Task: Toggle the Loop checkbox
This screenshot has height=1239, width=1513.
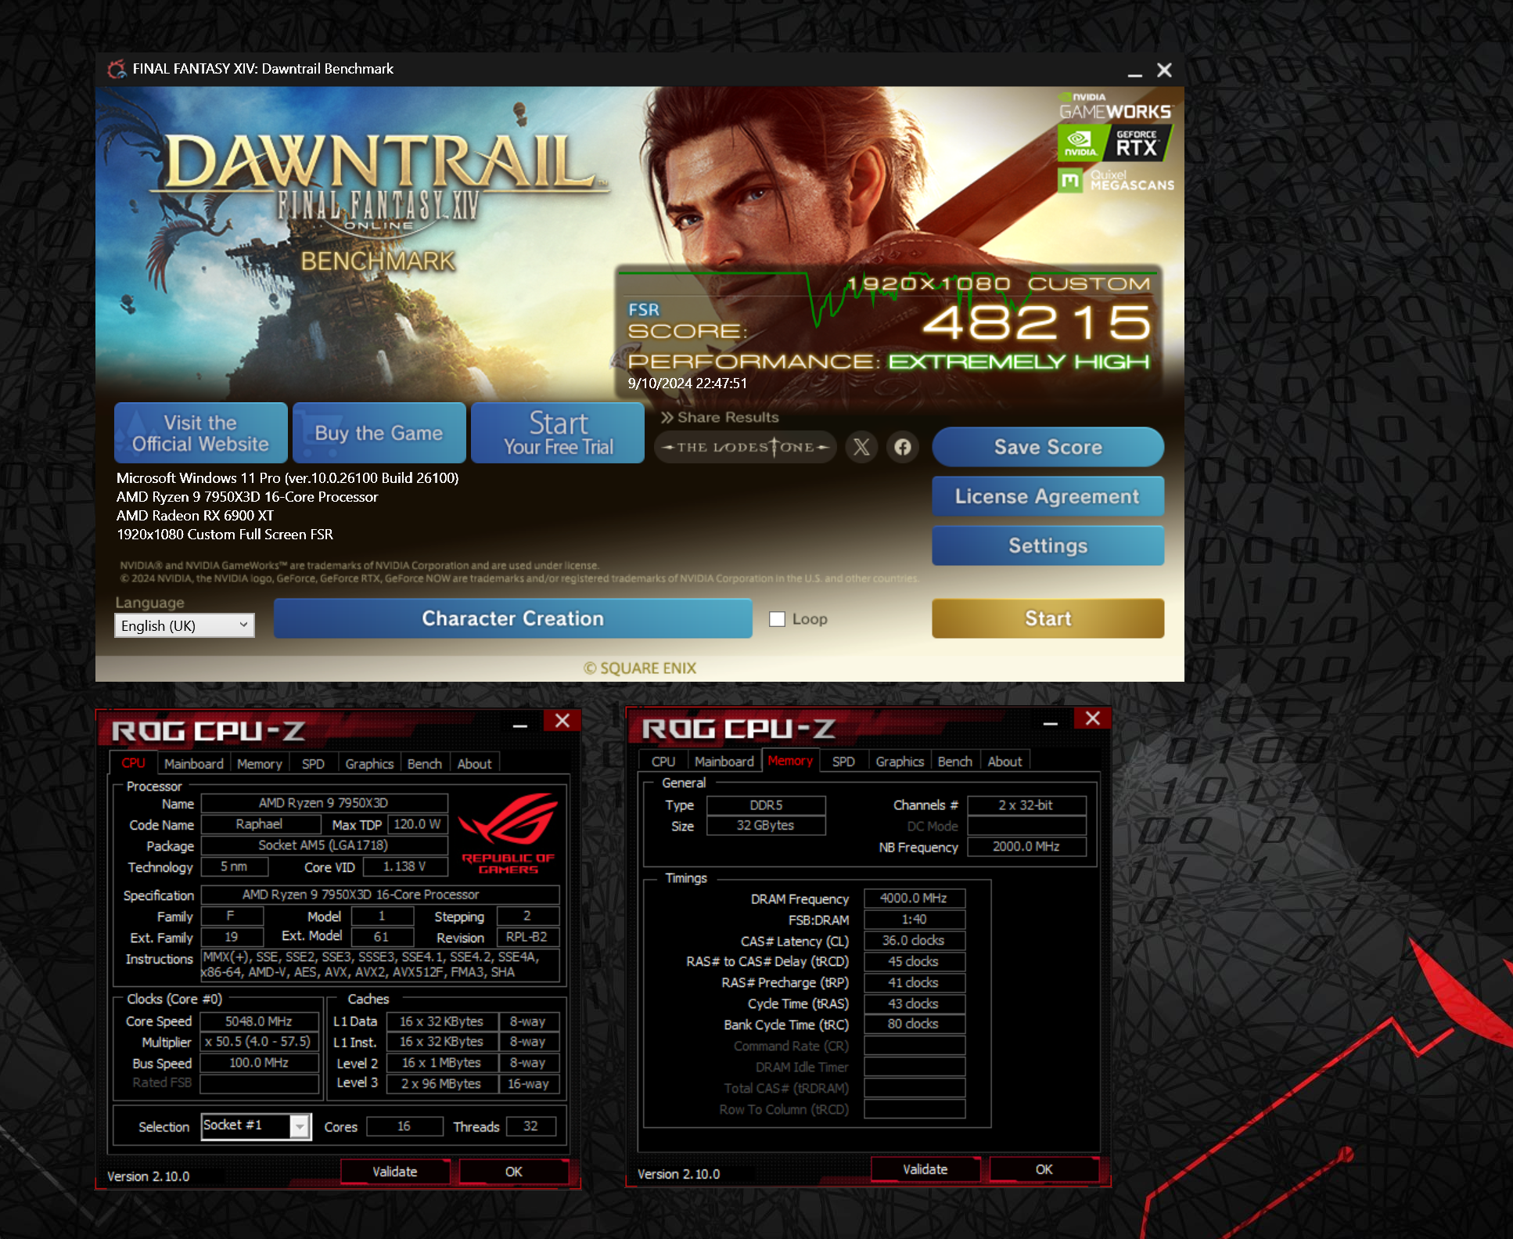Action: click(x=777, y=619)
